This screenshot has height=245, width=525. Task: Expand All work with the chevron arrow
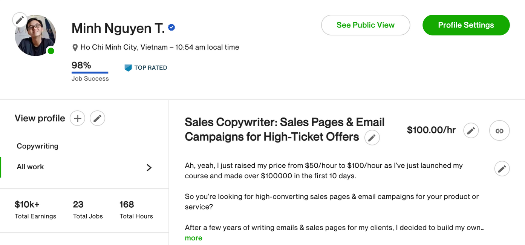149,167
